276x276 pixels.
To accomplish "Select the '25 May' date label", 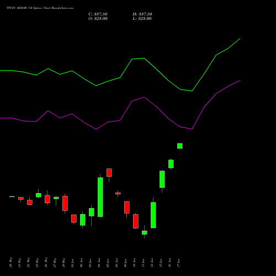I will (37, 263).
